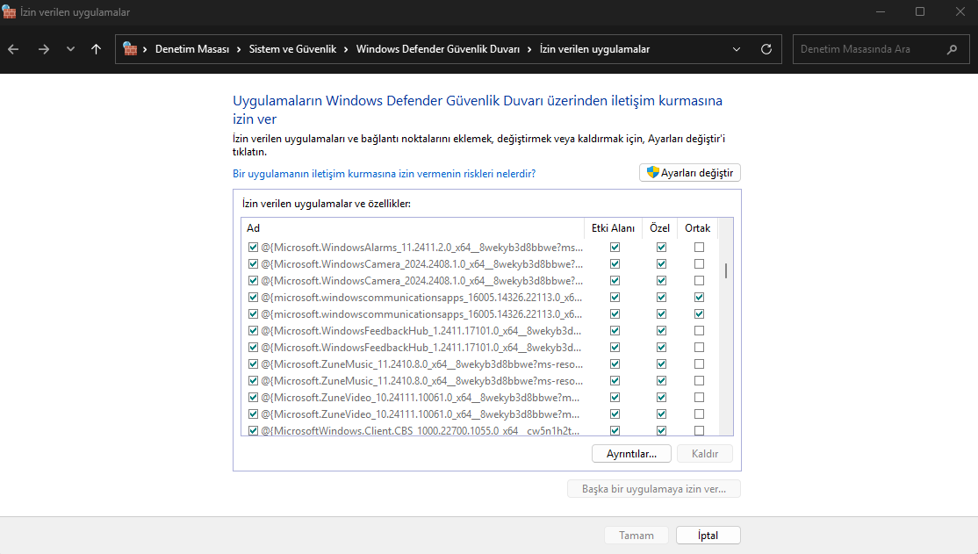
Task: Minimize the window
Action: click(x=881, y=12)
